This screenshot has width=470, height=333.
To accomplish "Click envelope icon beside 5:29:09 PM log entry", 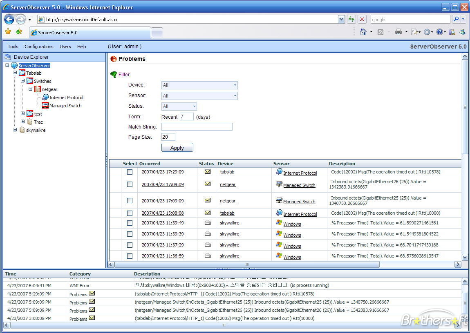I will [92, 293].
